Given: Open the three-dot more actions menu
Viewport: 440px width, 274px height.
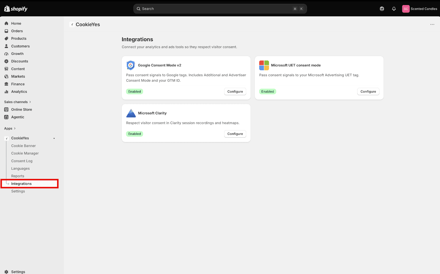Looking at the screenshot, I should click(432, 24).
